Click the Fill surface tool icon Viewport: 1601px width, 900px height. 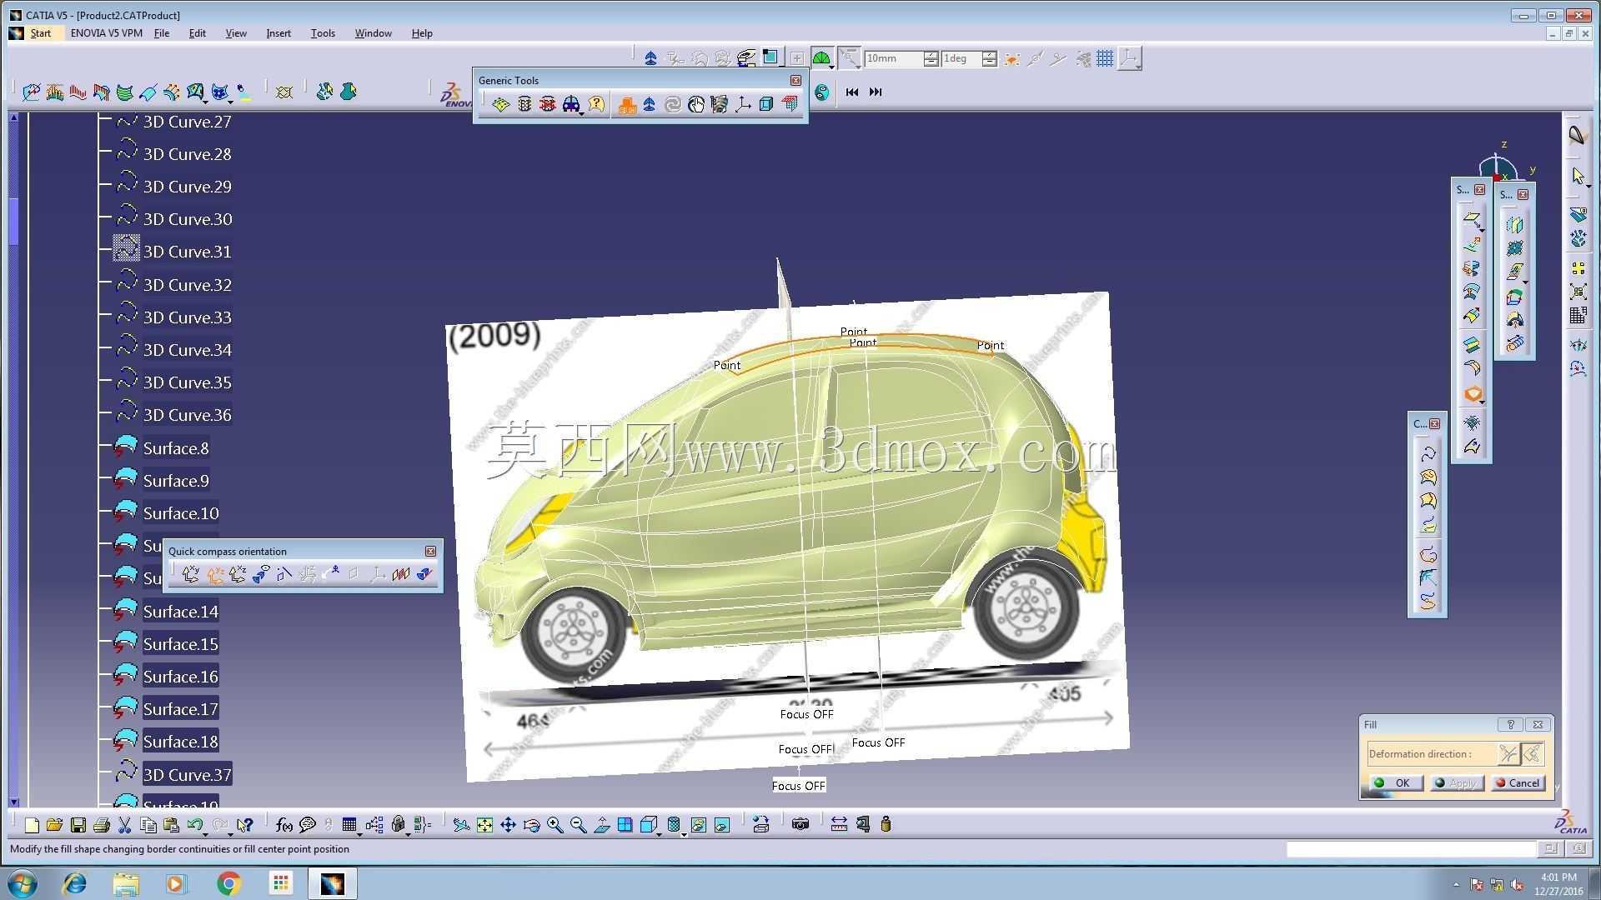pyautogui.click(x=1473, y=394)
